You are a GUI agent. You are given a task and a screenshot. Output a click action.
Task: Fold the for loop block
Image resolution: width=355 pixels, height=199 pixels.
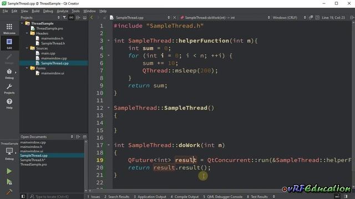click(x=109, y=55)
